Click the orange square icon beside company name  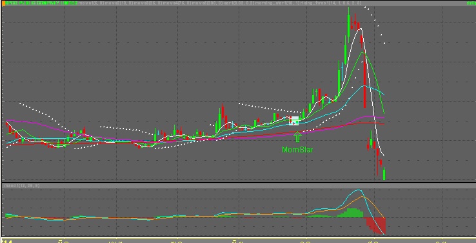[x=4, y=3]
